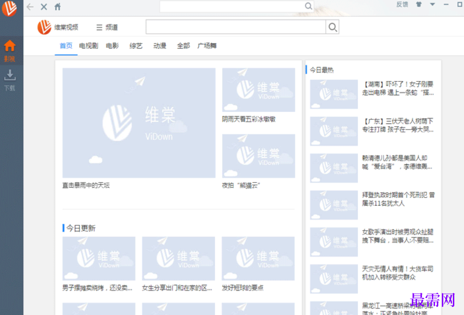This screenshot has height=315, width=464.
Task: Click the 今日最热 section heading
Action: [321, 70]
